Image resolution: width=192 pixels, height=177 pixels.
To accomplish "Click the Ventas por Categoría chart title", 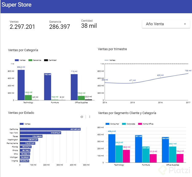I will pos(23,50).
